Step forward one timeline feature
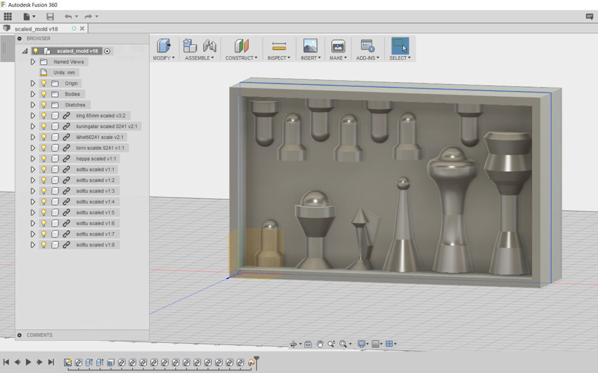Viewport: 598px width, 373px height. coord(39,363)
